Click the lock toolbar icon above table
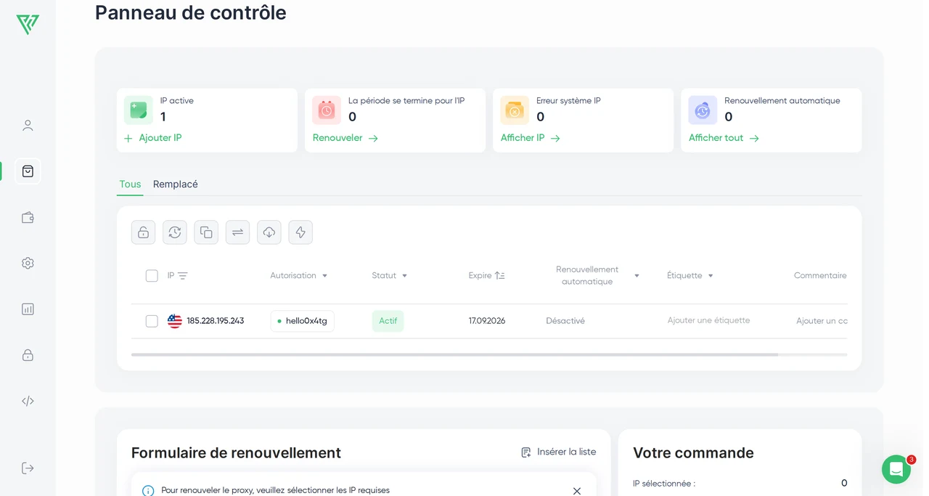 pos(144,232)
